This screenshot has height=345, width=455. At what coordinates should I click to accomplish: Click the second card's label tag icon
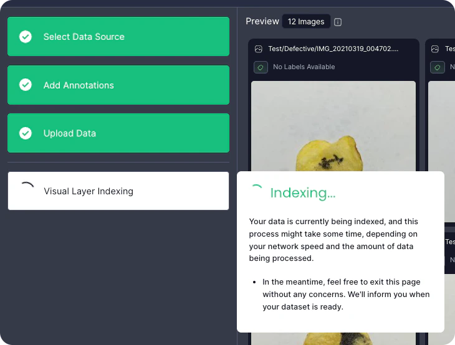(438, 67)
